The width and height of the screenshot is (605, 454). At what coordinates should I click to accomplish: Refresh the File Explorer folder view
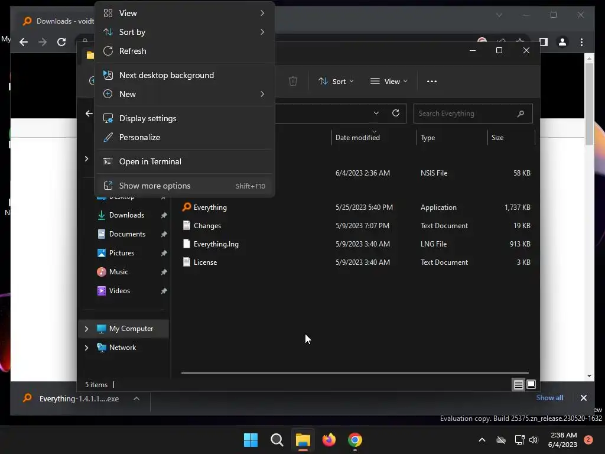395,113
